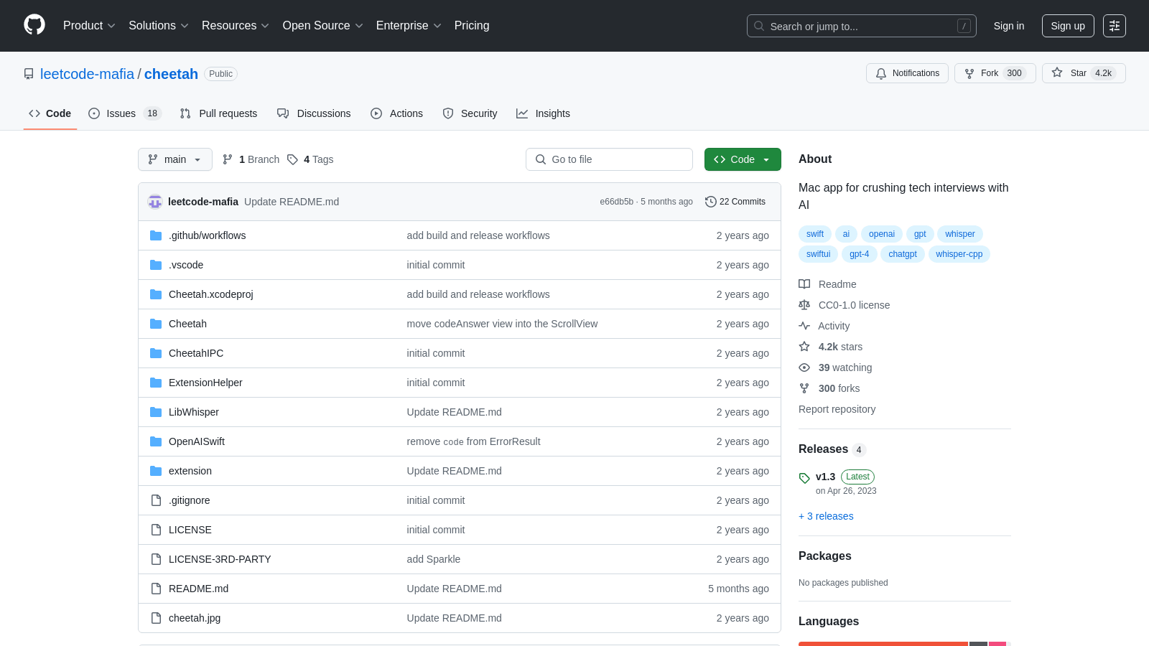Switch to the Security tab
Viewport: 1149px width, 646px height.
point(470,113)
